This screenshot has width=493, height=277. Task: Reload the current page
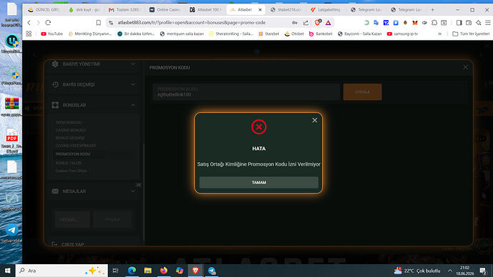pyautogui.click(x=48, y=23)
